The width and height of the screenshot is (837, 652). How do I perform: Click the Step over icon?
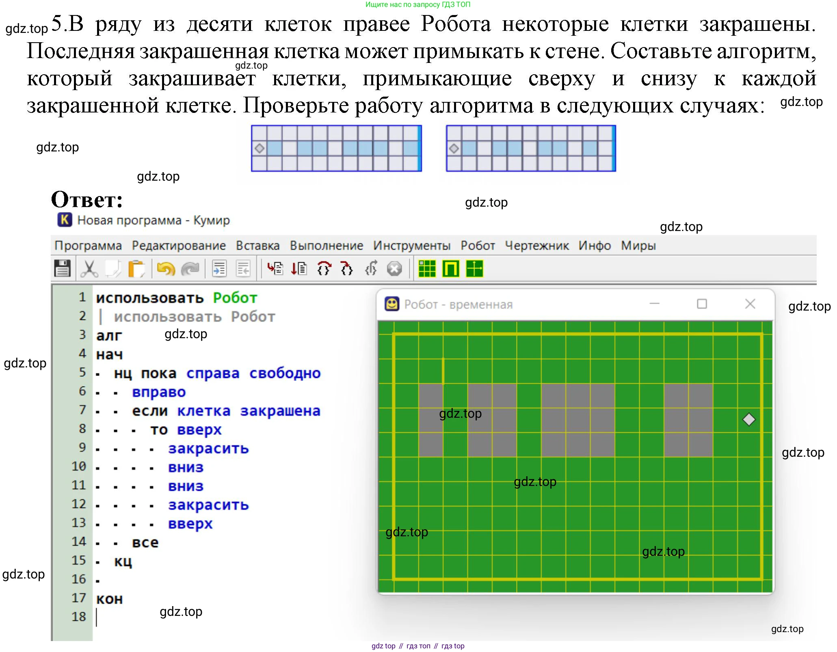tap(324, 268)
